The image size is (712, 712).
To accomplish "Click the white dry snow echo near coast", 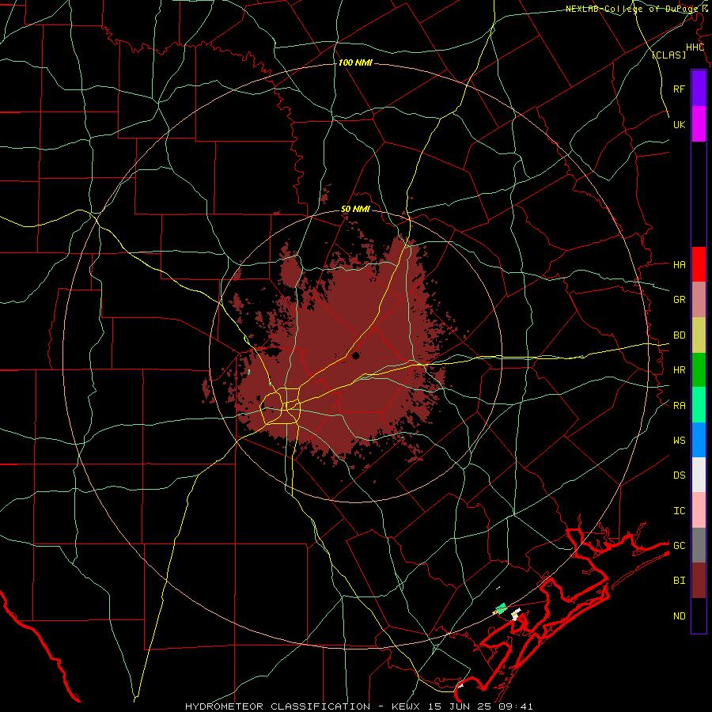I will [515, 614].
